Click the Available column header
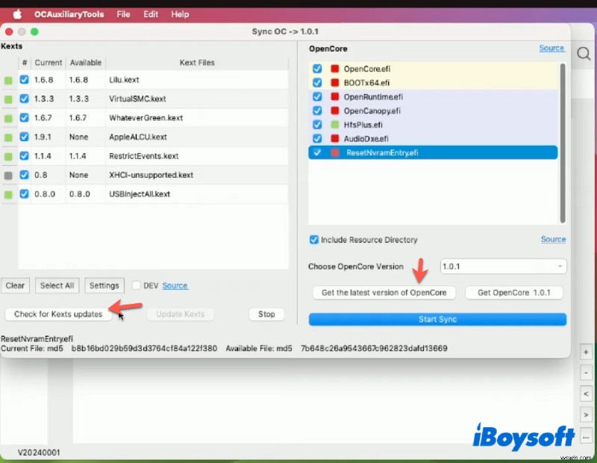Screen dimensions: 597x463 (x=86, y=63)
